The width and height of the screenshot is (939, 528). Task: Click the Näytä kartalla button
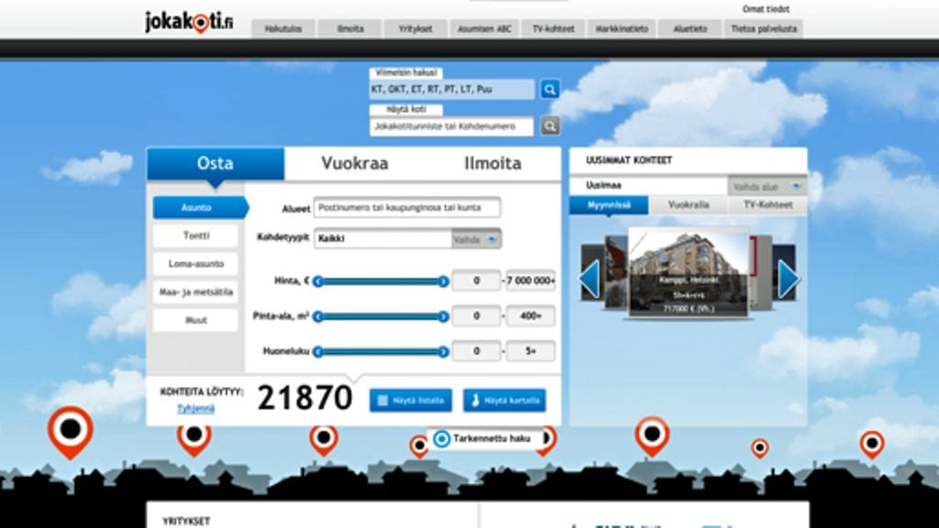(504, 401)
